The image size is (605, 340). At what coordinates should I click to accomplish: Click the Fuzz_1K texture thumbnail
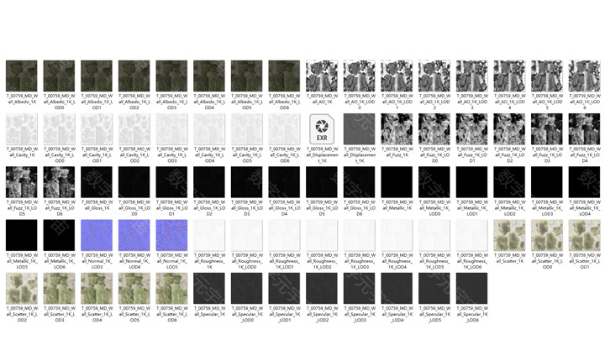pos(398,128)
